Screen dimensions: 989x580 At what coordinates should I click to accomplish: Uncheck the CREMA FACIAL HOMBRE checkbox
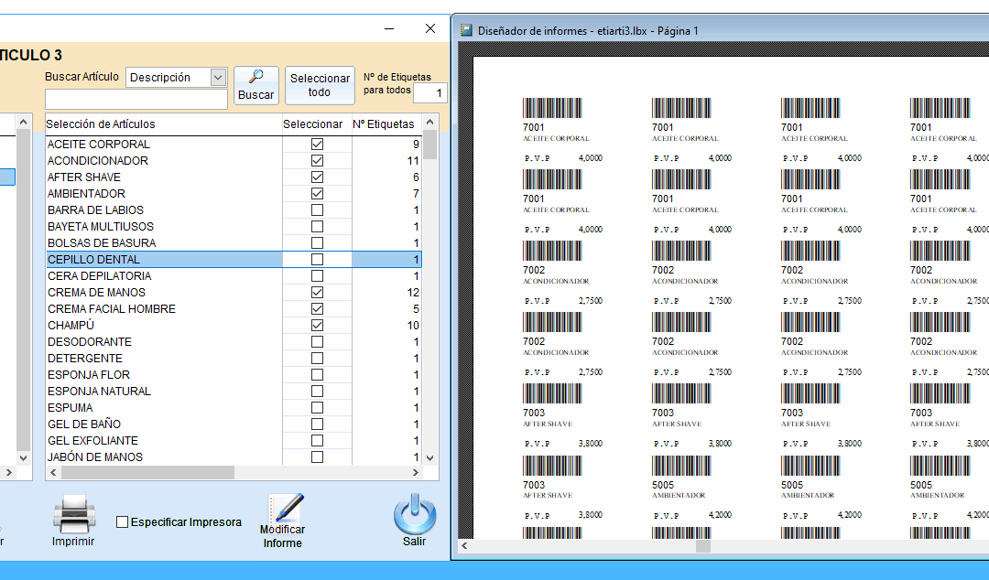(x=317, y=309)
